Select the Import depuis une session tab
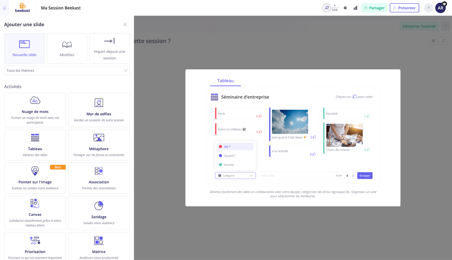The height and width of the screenshot is (260, 452). [109, 49]
